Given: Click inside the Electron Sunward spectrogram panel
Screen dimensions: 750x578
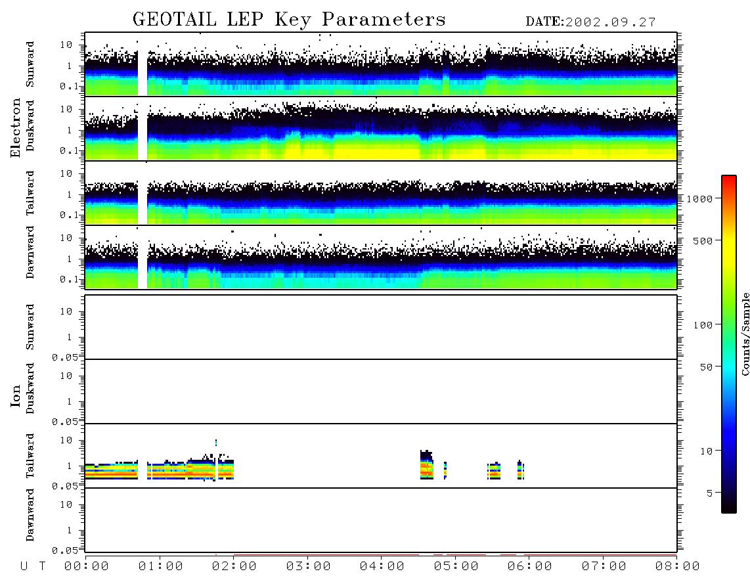Looking at the screenshot, I should [x=381, y=64].
